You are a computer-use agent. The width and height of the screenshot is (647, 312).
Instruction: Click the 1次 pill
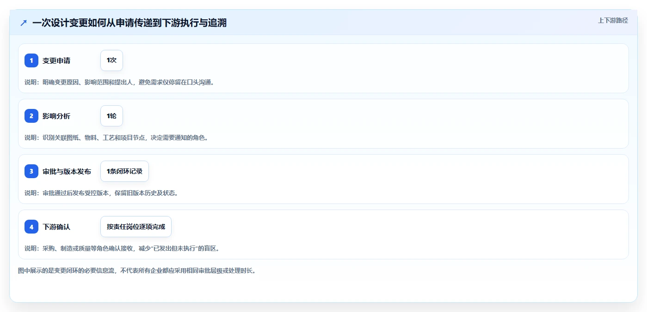coord(111,60)
